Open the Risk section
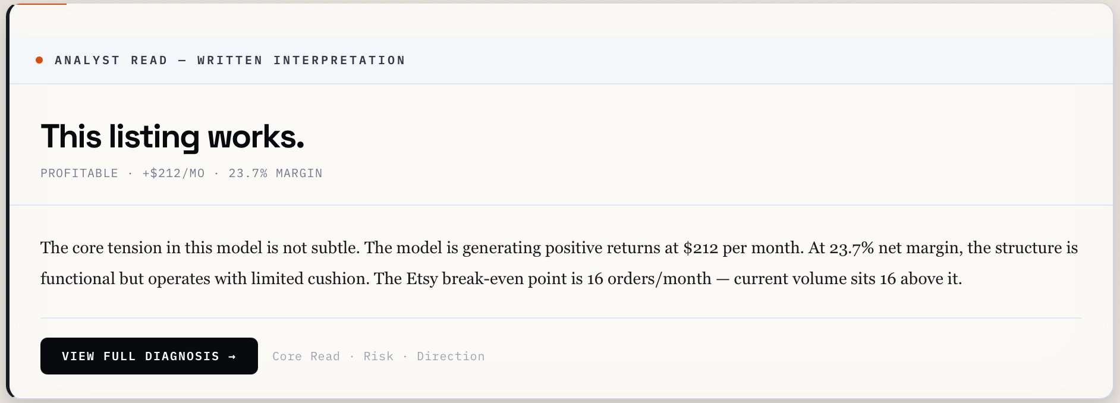This screenshot has width=1120, height=403. click(379, 356)
